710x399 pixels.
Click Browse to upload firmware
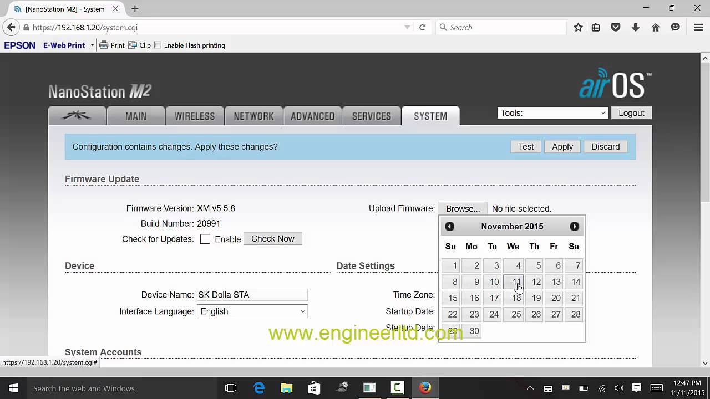pyautogui.click(x=463, y=209)
